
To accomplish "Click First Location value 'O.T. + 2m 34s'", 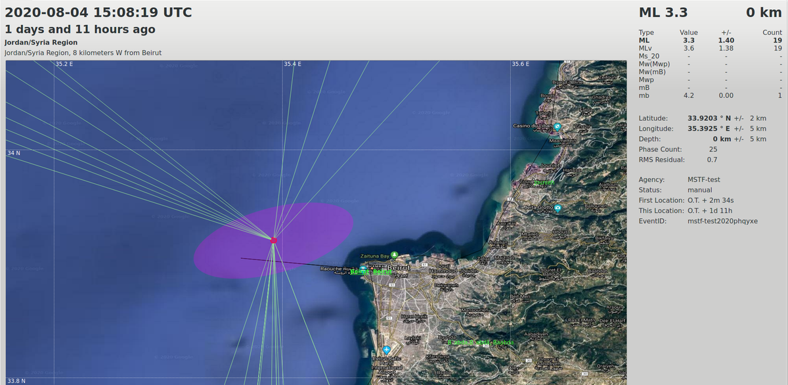I will [x=711, y=200].
